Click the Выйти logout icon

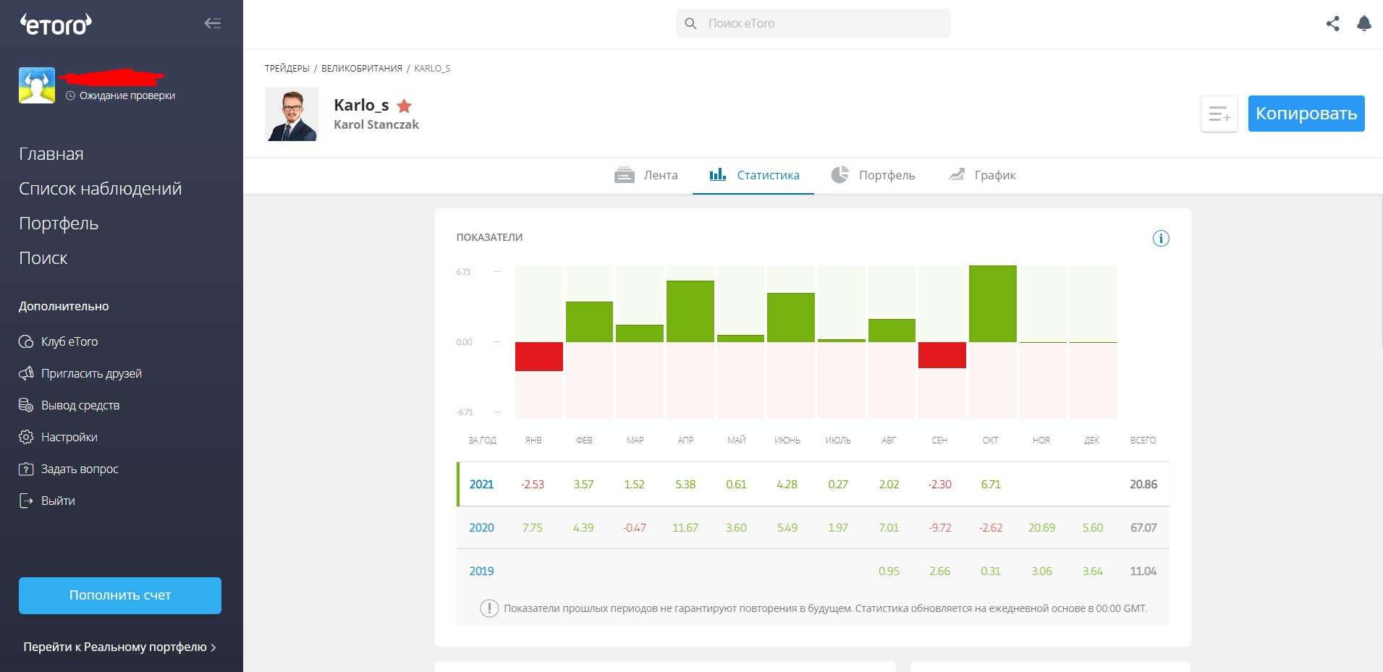pos(26,501)
